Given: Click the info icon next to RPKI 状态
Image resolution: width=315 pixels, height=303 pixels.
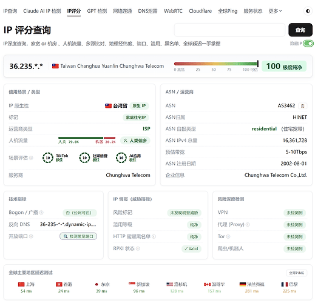Looking at the screenshot, I should [138, 248].
